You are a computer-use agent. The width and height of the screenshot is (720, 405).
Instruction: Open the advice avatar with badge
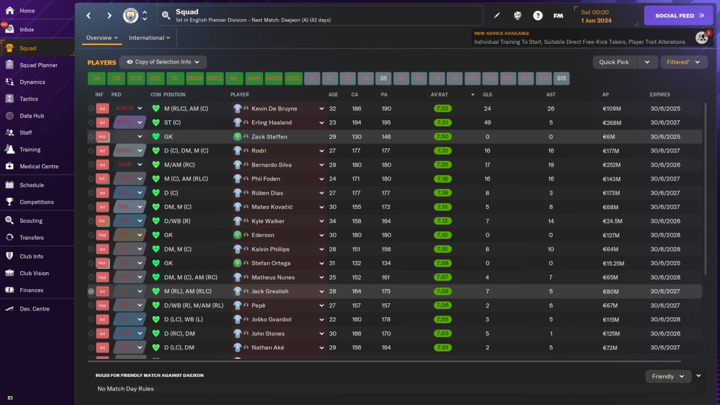(x=701, y=38)
